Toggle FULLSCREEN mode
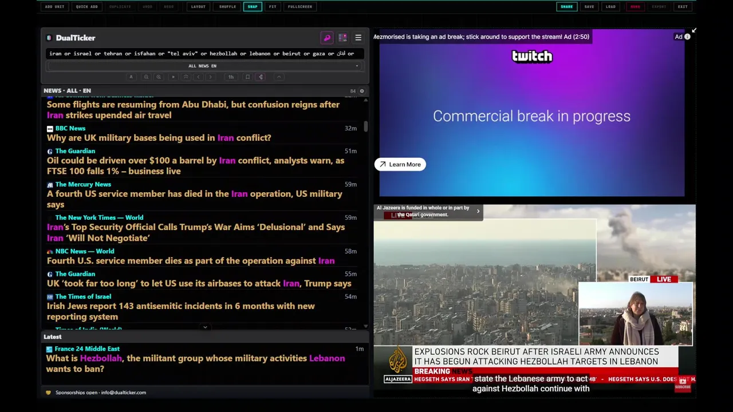Image resolution: width=733 pixels, height=412 pixels. point(300,7)
